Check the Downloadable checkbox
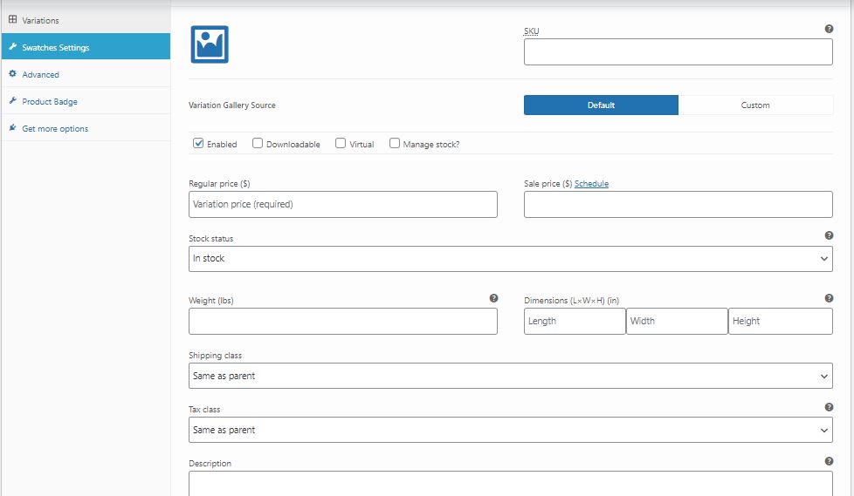 [257, 143]
